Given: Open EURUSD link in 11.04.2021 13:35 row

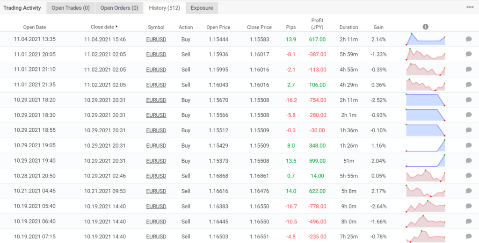Looking at the screenshot, I should coord(156,39).
